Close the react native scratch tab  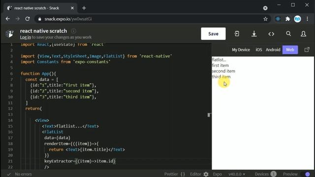click(72, 8)
